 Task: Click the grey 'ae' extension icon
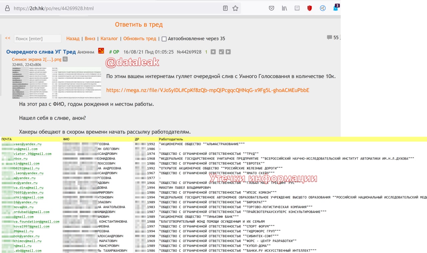tap(297, 8)
